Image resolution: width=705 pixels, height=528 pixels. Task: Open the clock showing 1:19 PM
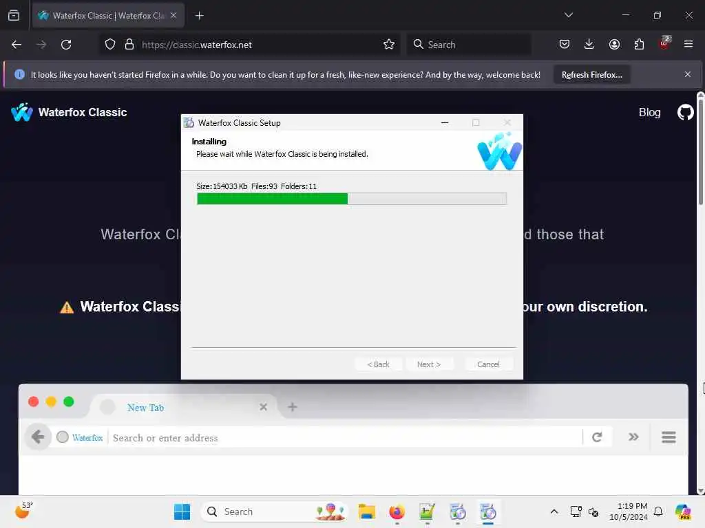[628, 511]
